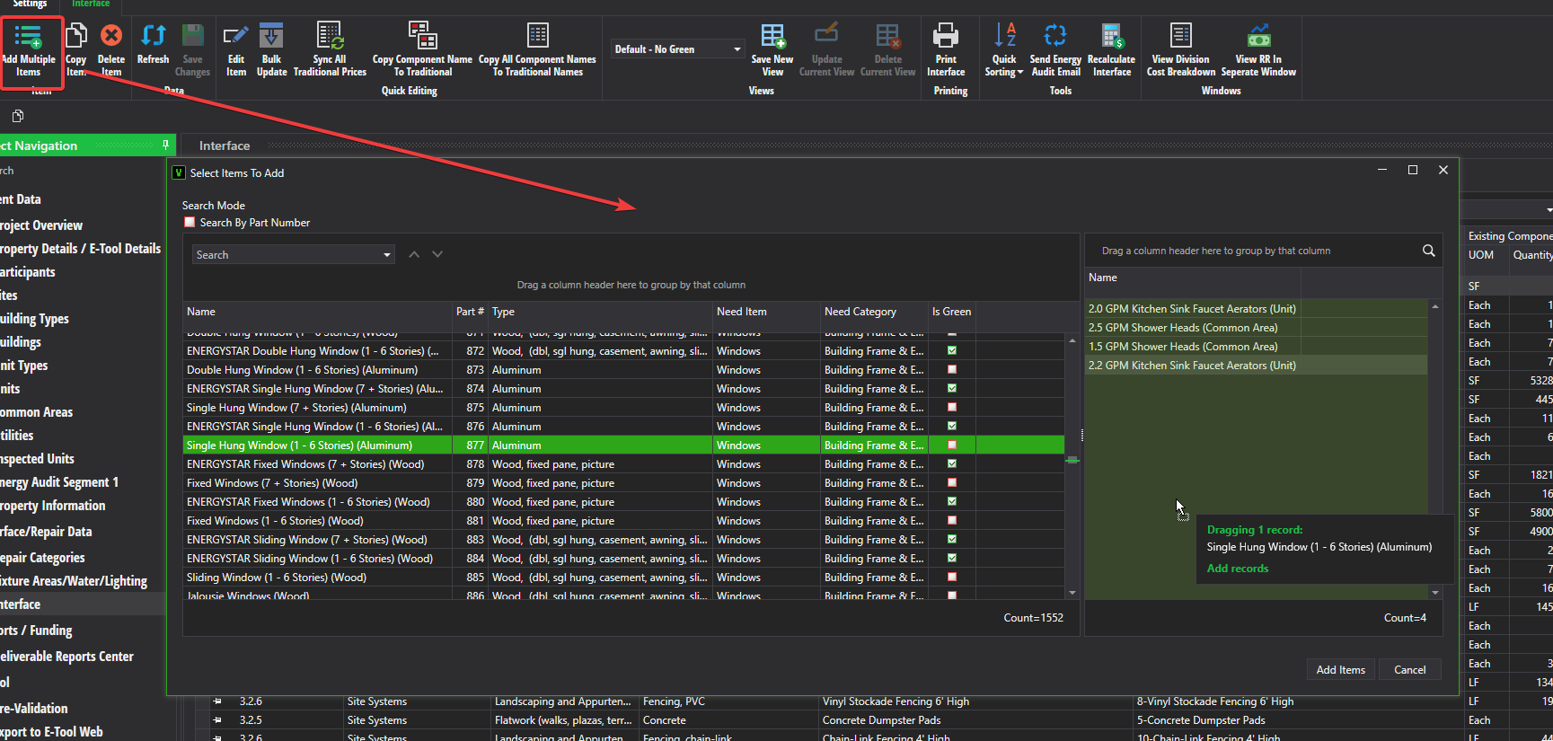
Task: Switch to the Settings ribbon tab
Action: (31, 4)
